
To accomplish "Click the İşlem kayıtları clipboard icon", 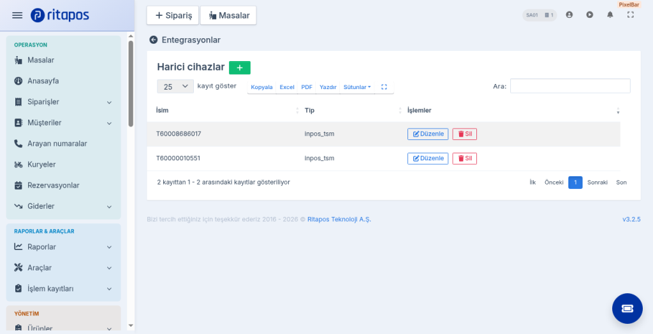I will (18, 288).
